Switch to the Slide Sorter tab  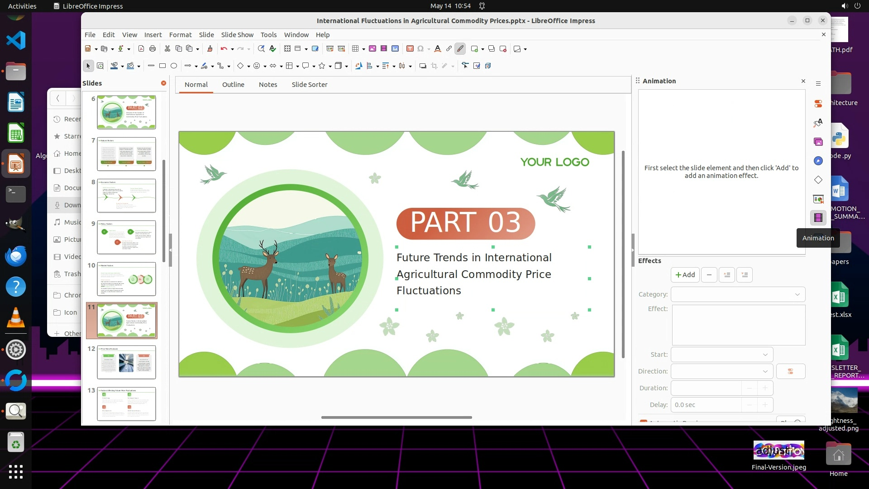click(309, 85)
